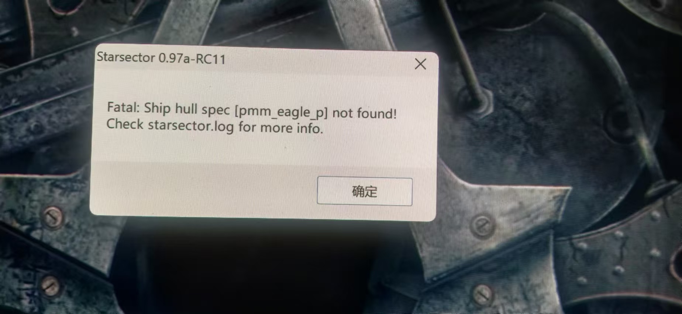Click the Fatal: Ship hull spec message line
682x314 pixels.
[x=252, y=110]
